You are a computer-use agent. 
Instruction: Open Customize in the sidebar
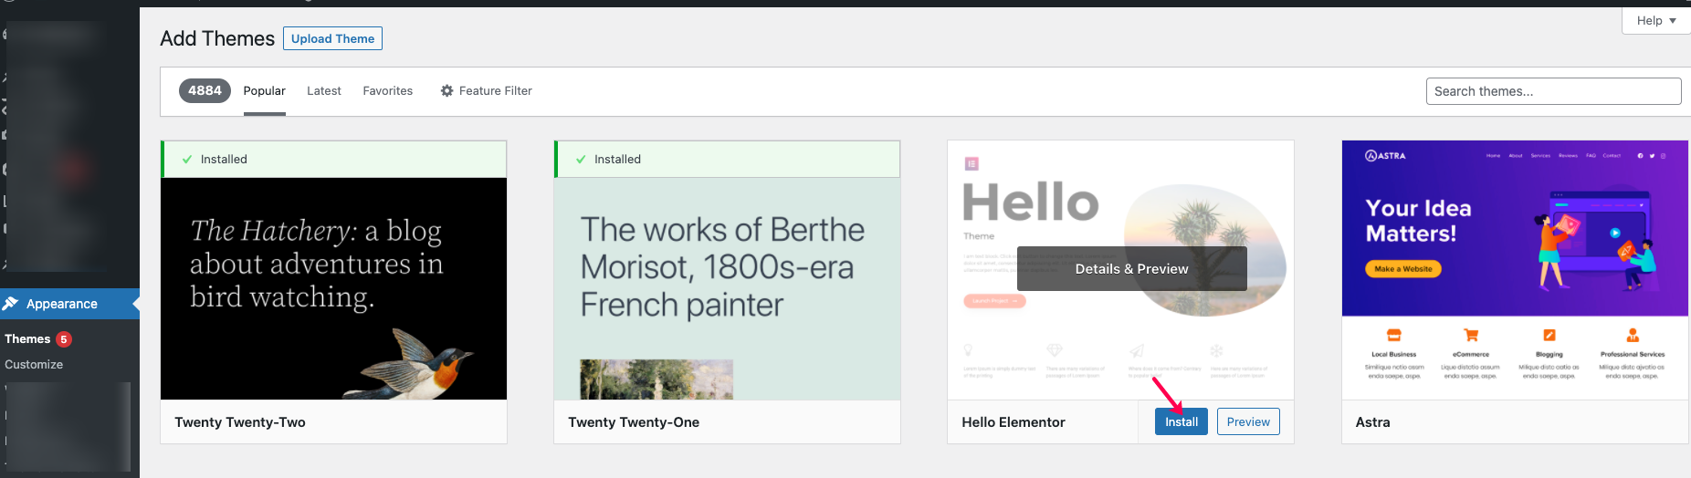(x=34, y=364)
